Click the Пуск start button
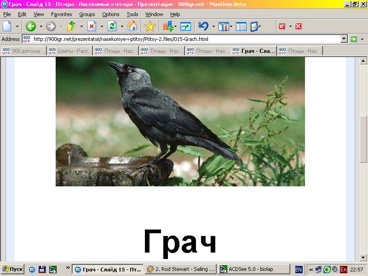Viewport: 368px width, 276px height. point(12,269)
